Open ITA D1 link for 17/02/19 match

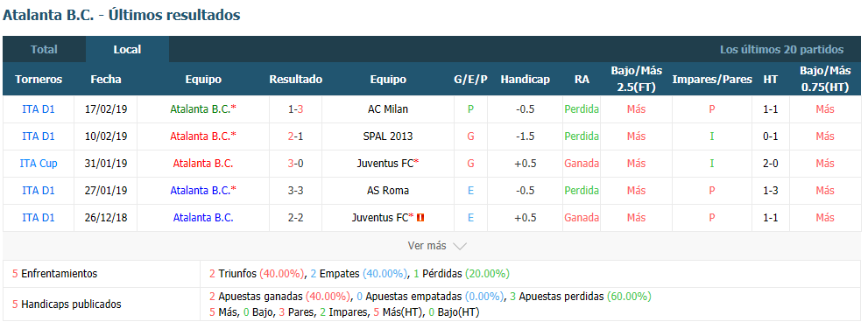coord(39,108)
